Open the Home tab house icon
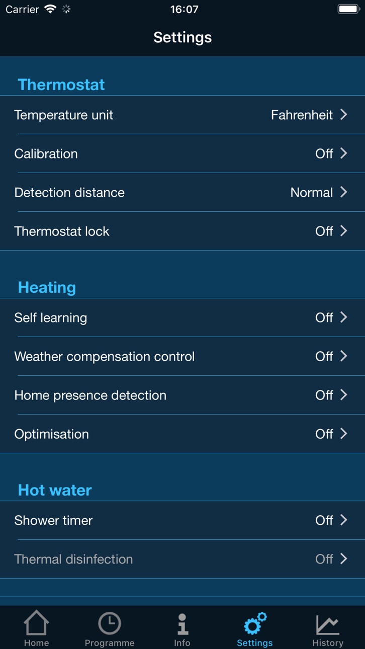Image resolution: width=365 pixels, height=649 pixels. tap(36, 622)
